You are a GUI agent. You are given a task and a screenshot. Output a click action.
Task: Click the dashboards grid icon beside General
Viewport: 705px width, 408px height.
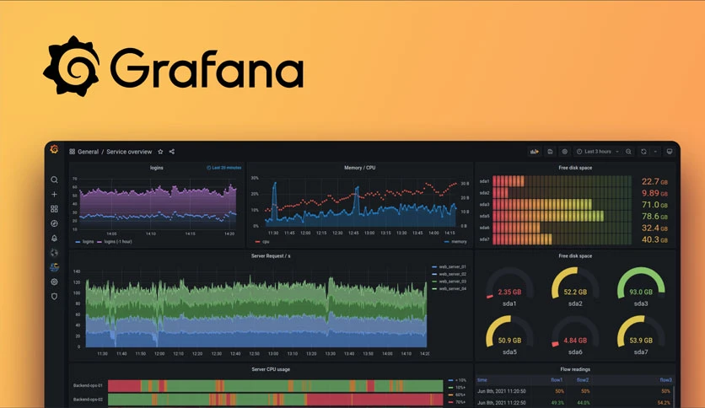(72, 152)
